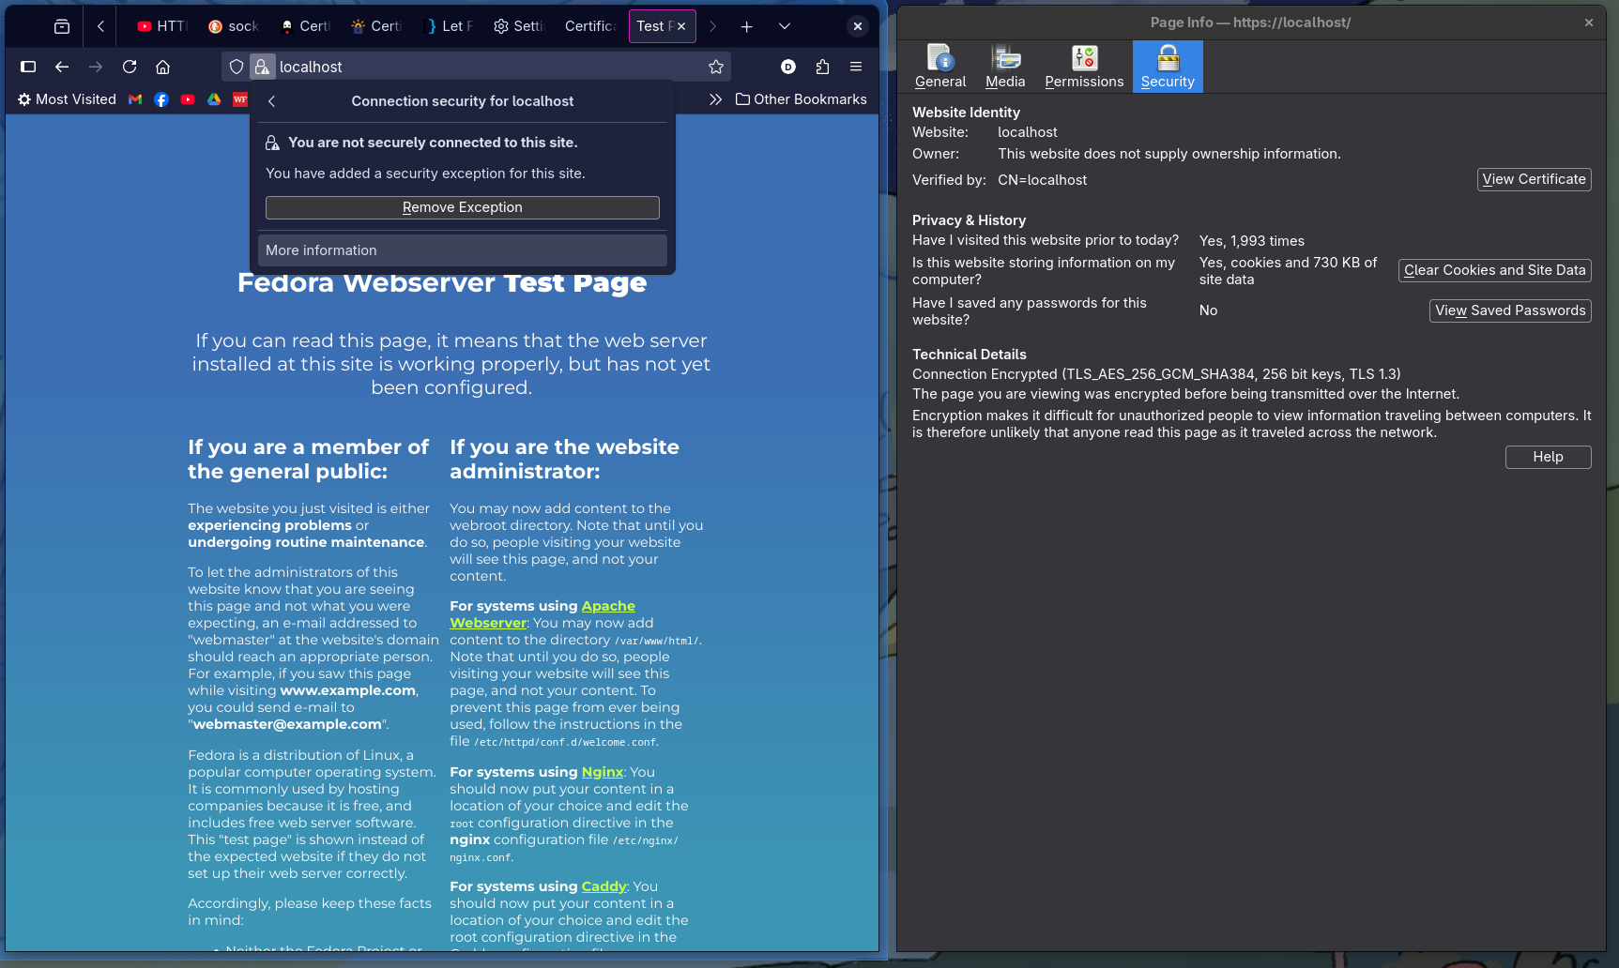Select the 'CN=localhost' verified by text
The height and width of the screenshot is (968, 1619).
(x=1042, y=180)
